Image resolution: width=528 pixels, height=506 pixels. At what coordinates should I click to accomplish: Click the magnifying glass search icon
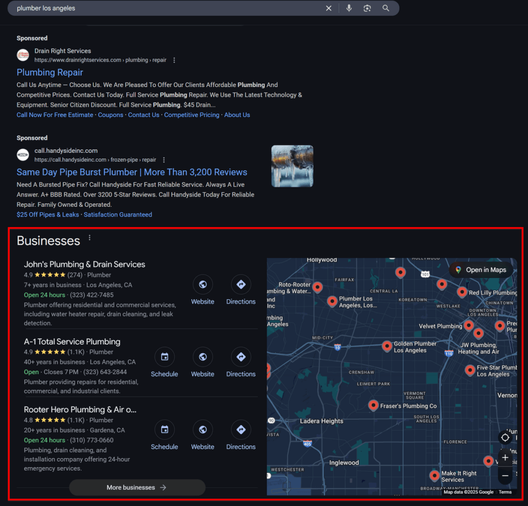pos(386,8)
